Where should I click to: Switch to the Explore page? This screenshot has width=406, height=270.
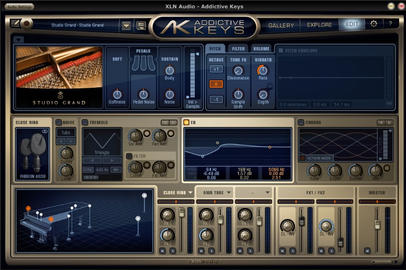click(319, 25)
